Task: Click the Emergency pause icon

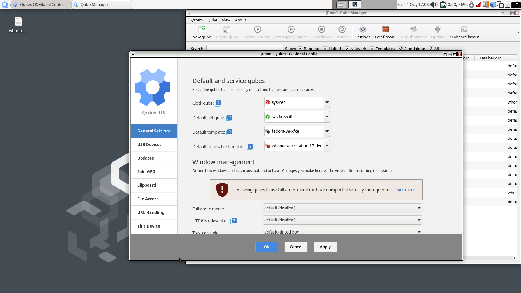Action: (291, 29)
